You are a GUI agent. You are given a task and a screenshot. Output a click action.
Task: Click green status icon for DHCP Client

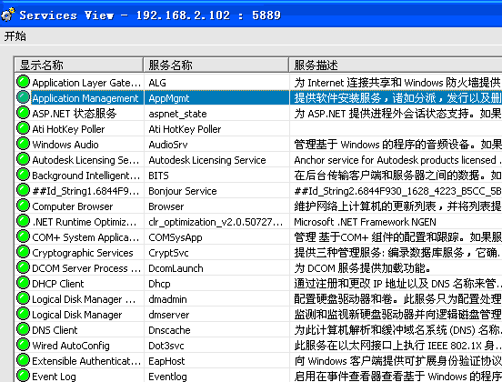(x=23, y=283)
